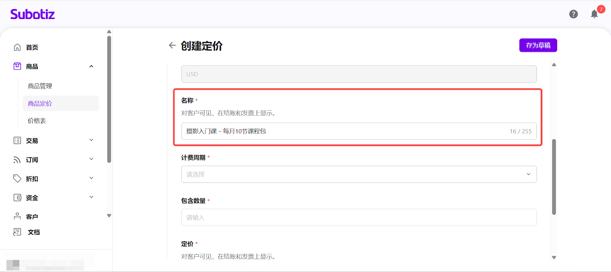The width and height of the screenshot is (611, 272).
Task: Click the help question mark icon
Action: [x=573, y=14]
